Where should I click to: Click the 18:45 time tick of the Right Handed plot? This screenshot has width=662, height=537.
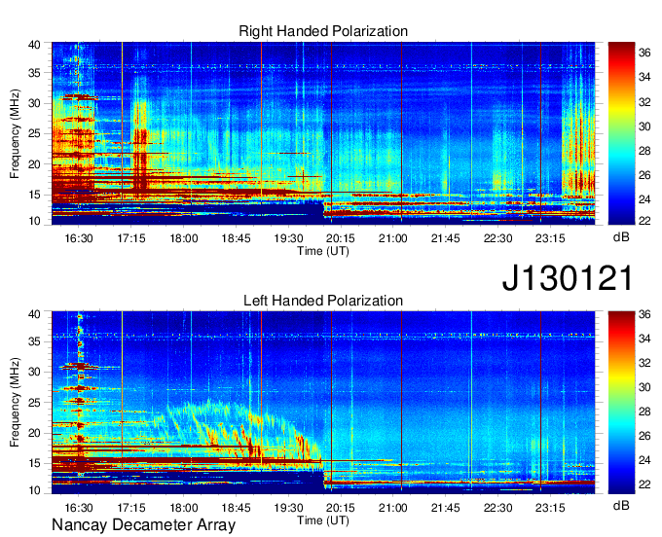(236, 238)
